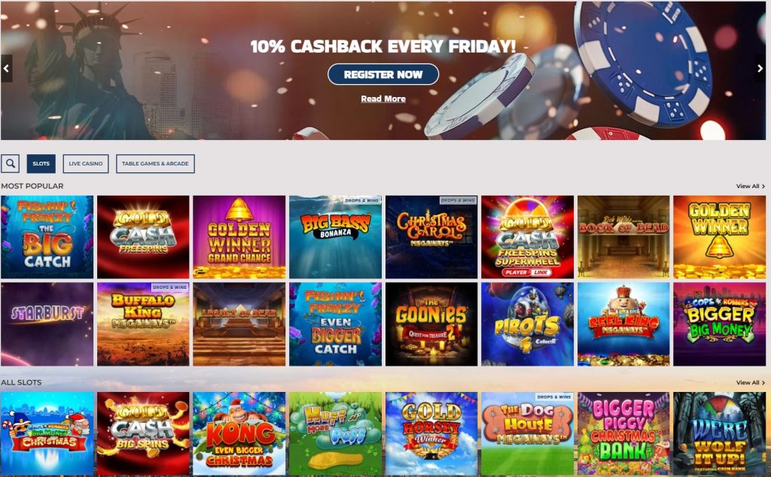This screenshot has width=771, height=477.
Task: Click the Register Now button
Action: (383, 74)
